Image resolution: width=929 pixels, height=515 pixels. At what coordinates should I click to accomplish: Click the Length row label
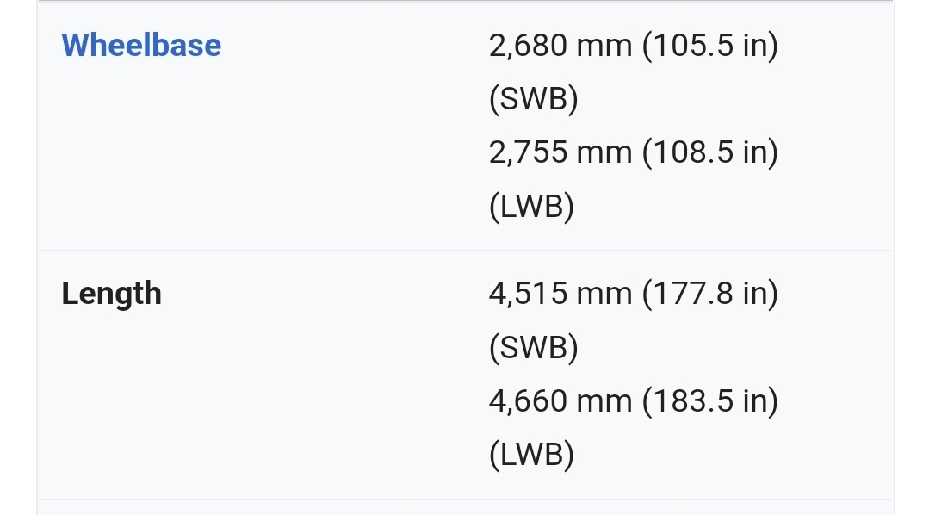click(111, 294)
